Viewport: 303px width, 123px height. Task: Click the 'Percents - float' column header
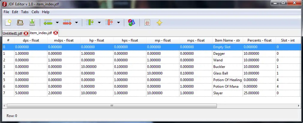pyautogui.click(x=259, y=40)
